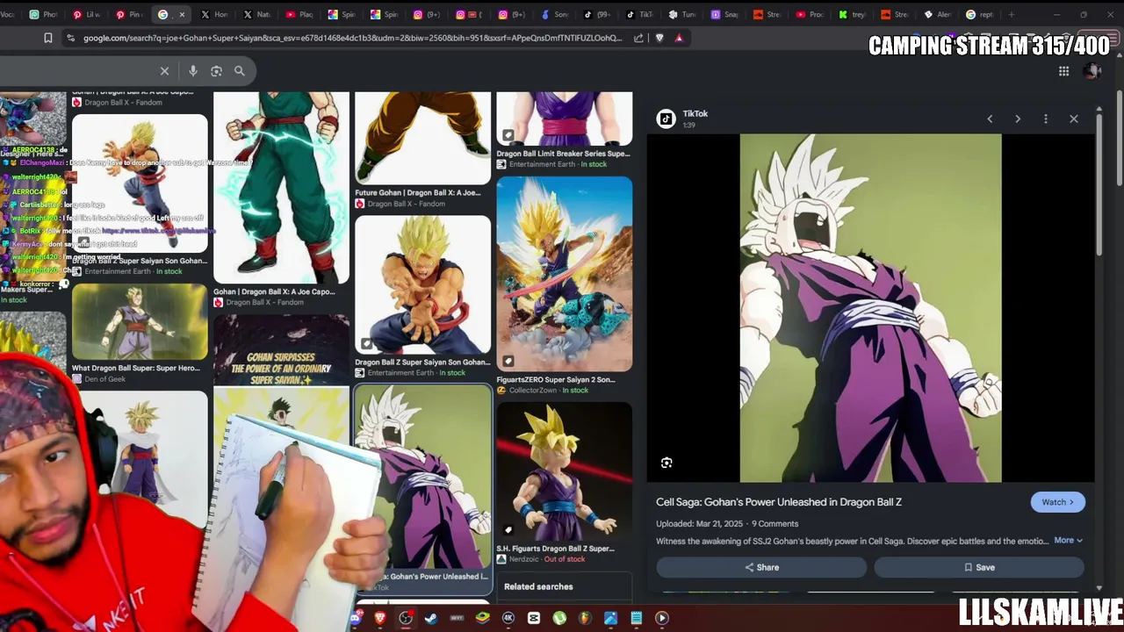Open 'Gohan Surpasses the Power' thumbnail

coord(281,349)
